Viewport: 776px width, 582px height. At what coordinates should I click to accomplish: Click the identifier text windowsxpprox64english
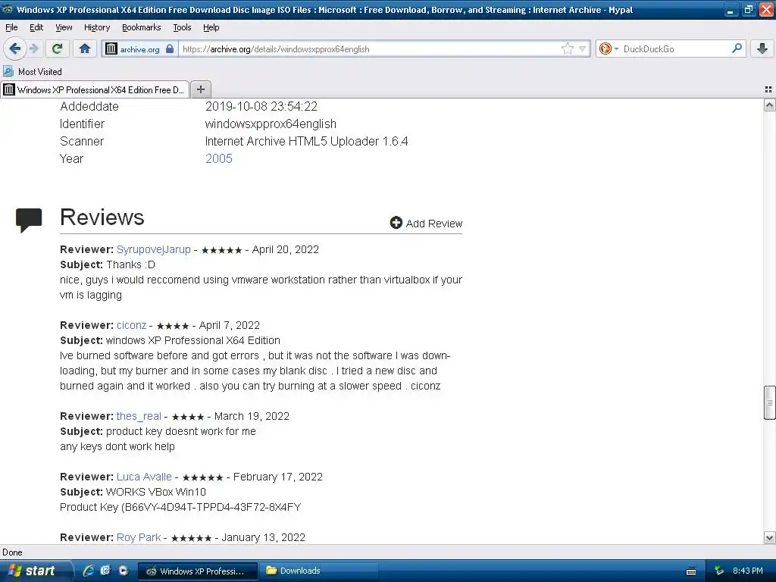(271, 124)
